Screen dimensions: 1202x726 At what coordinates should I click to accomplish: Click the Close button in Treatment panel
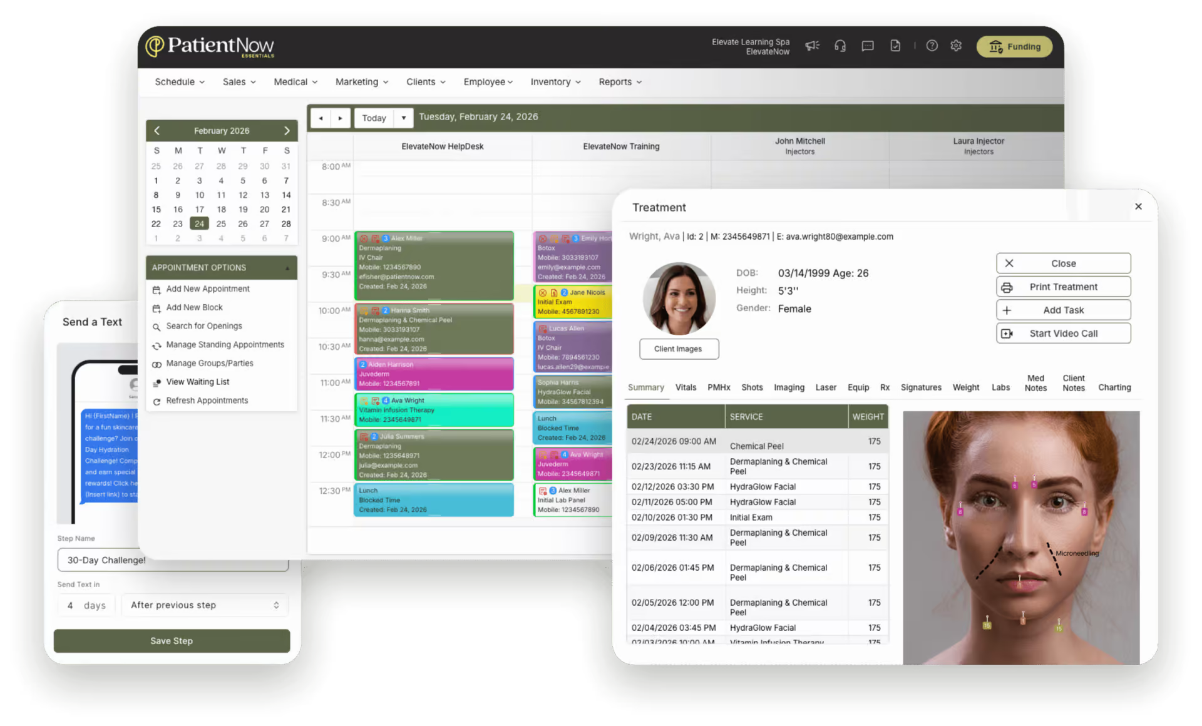[1063, 263]
